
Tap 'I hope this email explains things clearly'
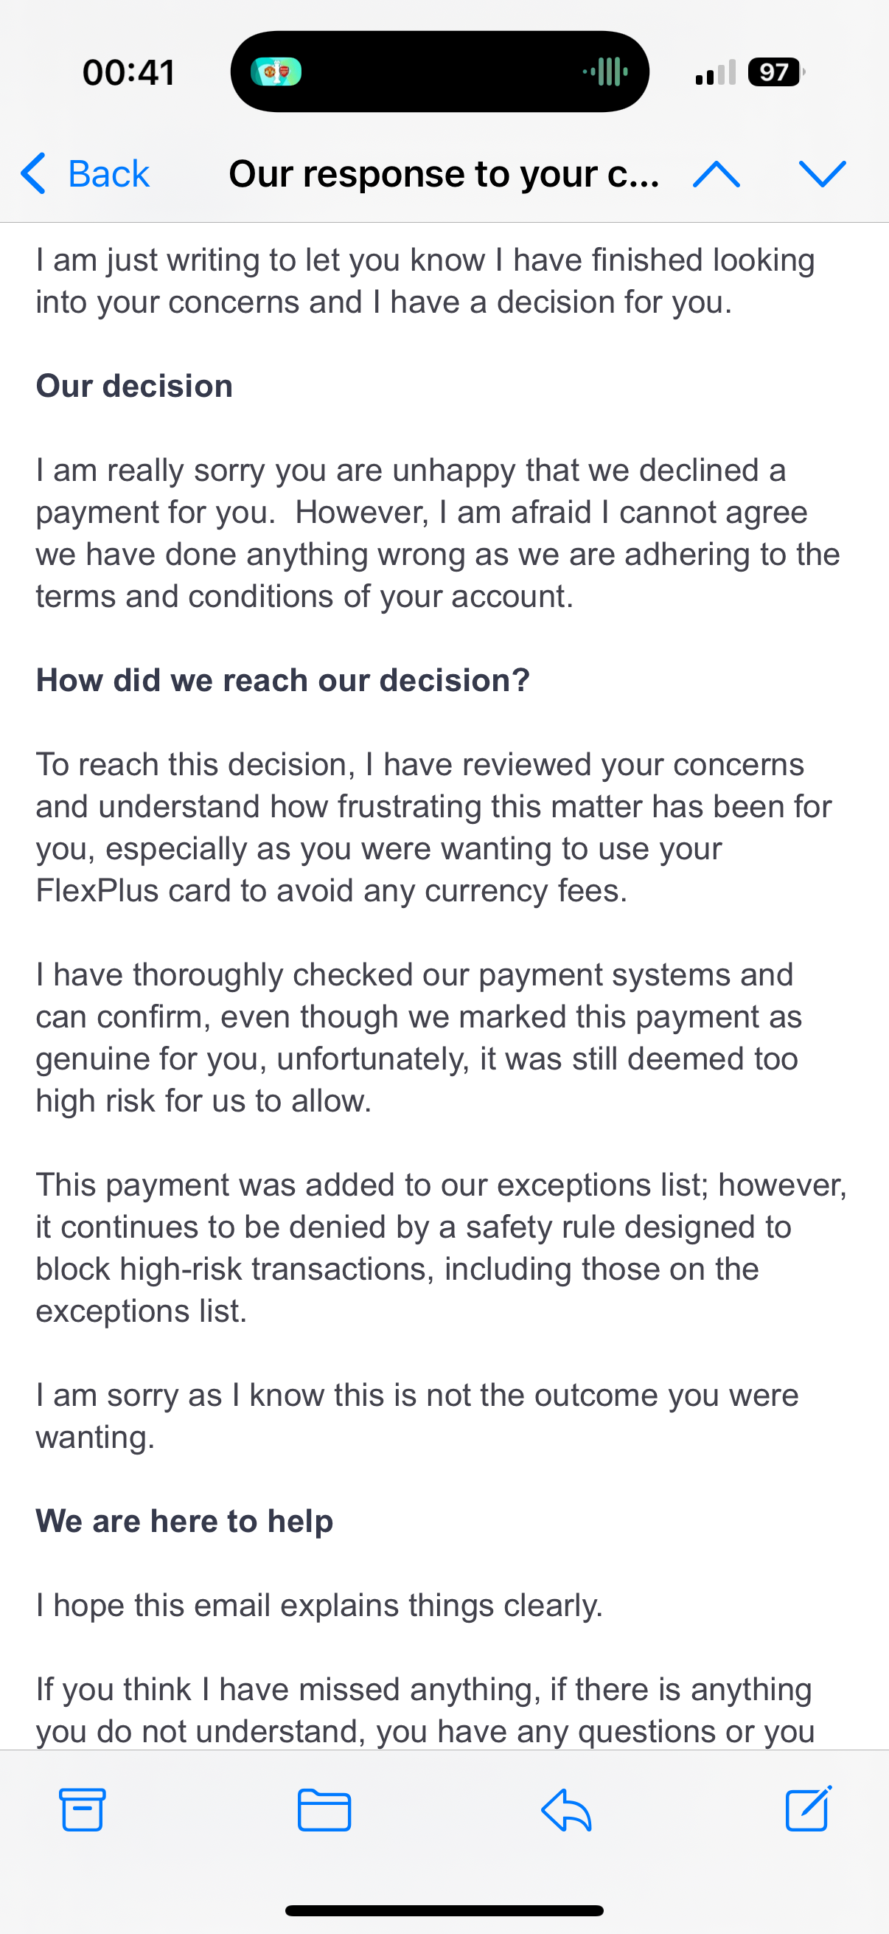pos(320,1605)
